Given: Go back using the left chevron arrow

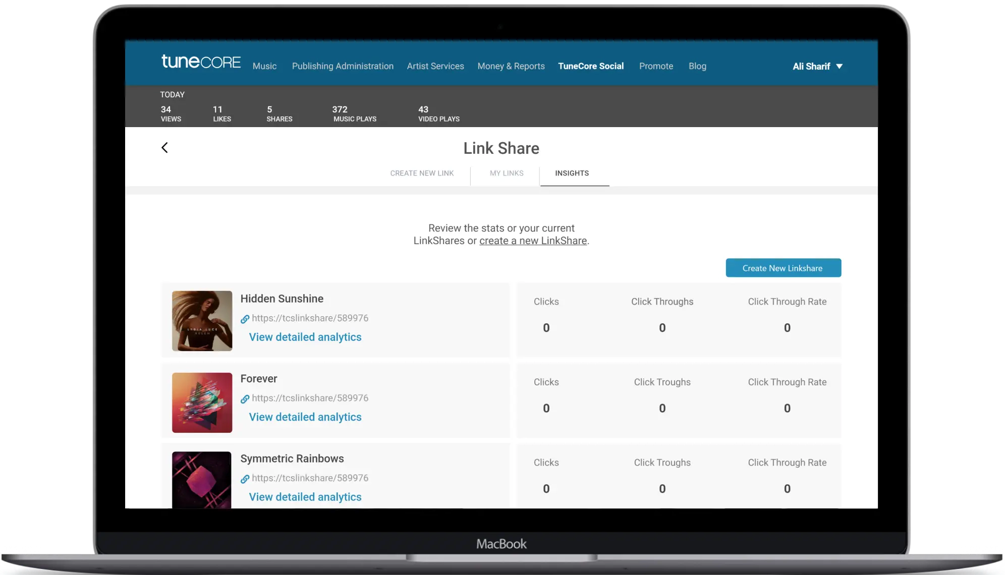Looking at the screenshot, I should pos(164,148).
